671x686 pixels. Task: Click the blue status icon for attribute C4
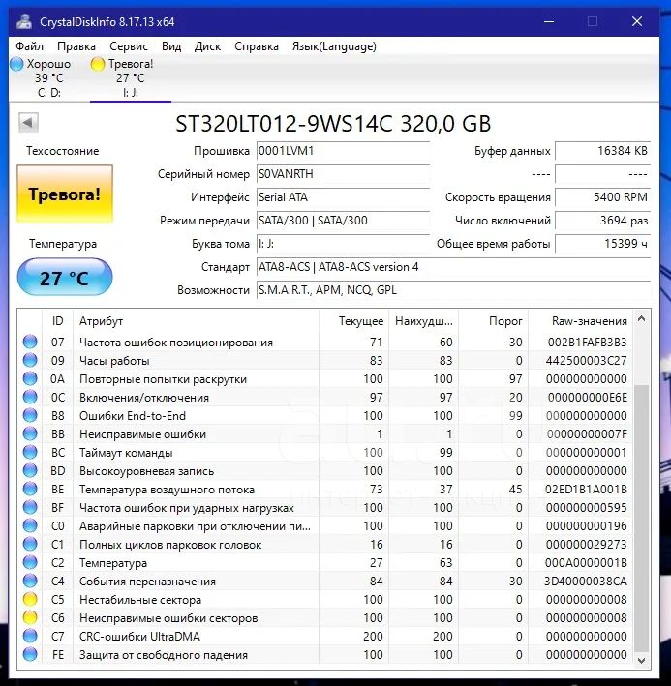point(30,581)
